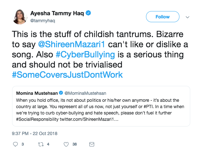
Task: Like the tweet with the heart icon
Action: pyautogui.click(x=66, y=144)
